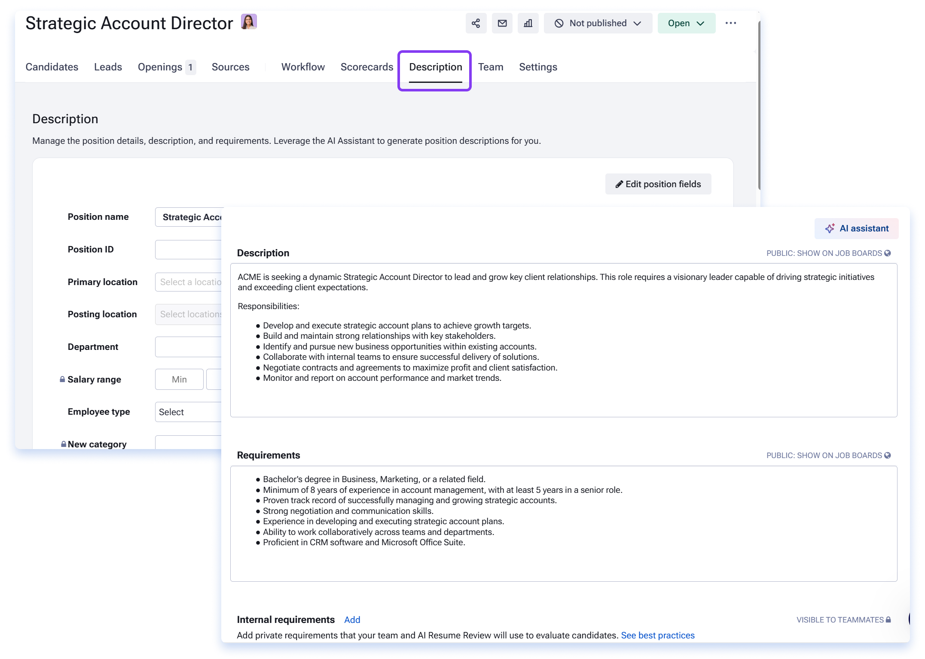Click the Public: Show on Job Boards label for Requirements
Image resolution: width=925 pixels, height=659 pixels.
824,456
